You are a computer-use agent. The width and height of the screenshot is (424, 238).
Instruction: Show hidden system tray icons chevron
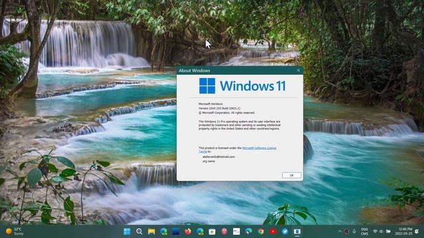point(340,231)
